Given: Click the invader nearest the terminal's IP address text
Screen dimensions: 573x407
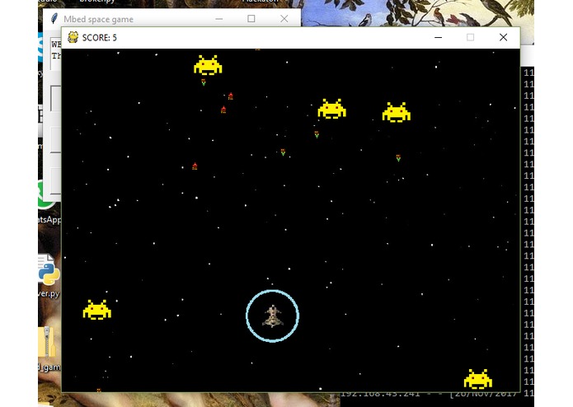Looking at the screenshot, I should coord(478,379).
